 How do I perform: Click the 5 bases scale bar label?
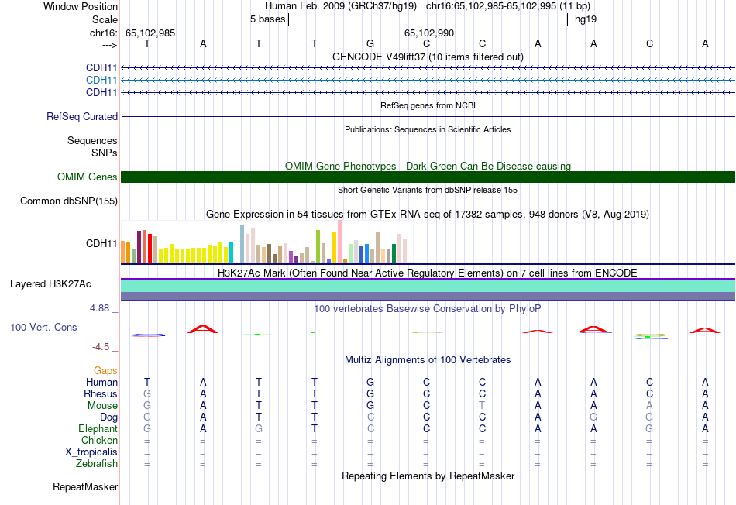(267, 19)
